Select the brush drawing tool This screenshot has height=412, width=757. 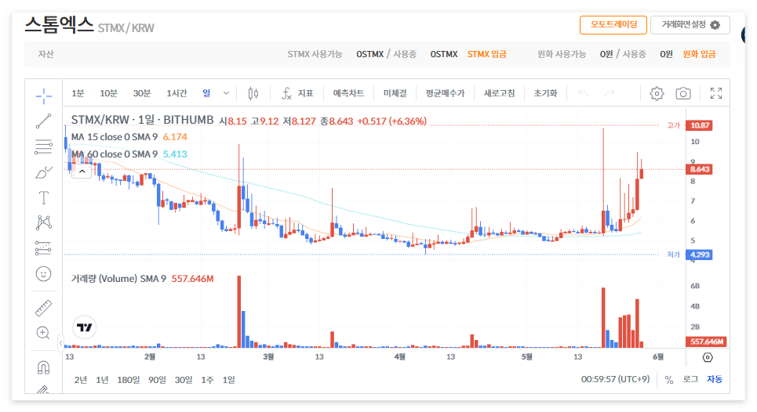coord(43,172)
